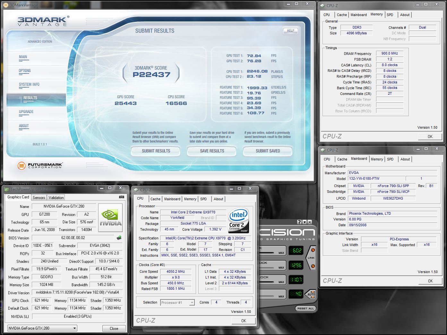The height and width of the screenshot is (335, 447).
Task: Click the NVIDIA logo in GPU-Z
Action: coord(110,218)
